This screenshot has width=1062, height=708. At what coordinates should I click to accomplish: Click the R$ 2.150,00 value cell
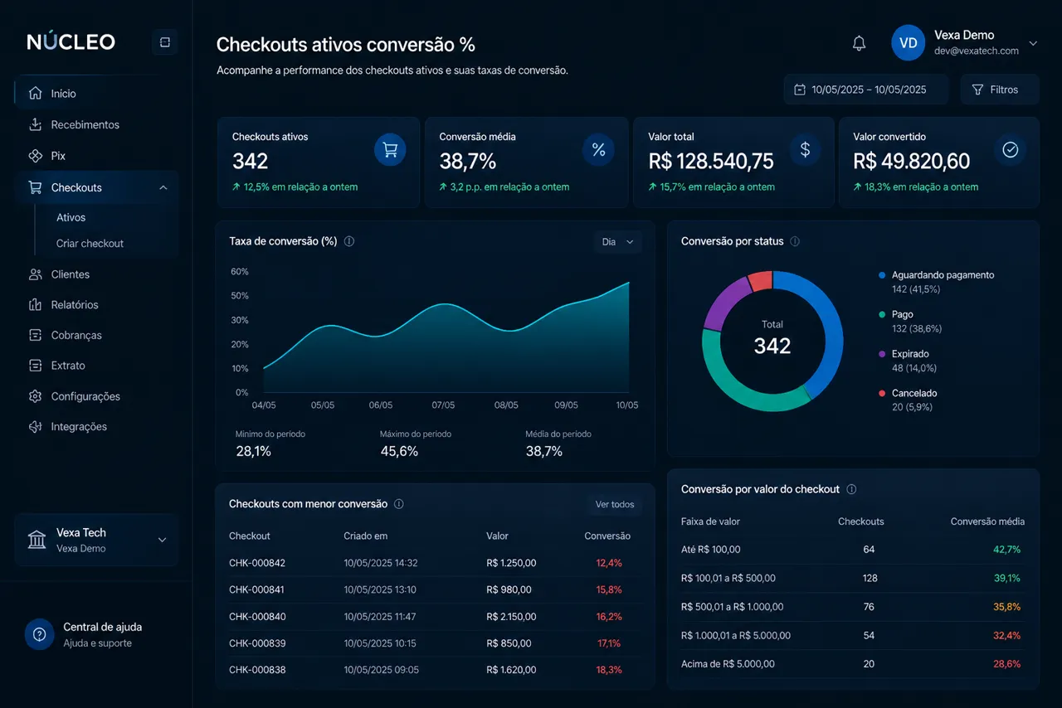pyautogui.click(x=511, y=617)
